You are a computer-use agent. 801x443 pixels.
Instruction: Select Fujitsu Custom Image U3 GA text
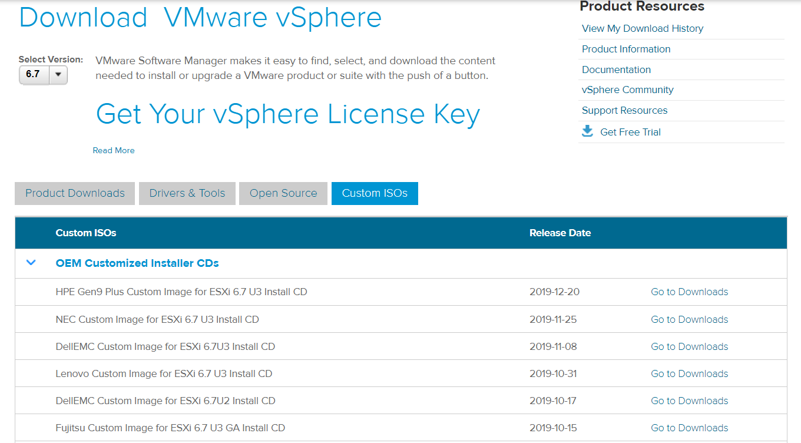[170, 428]
